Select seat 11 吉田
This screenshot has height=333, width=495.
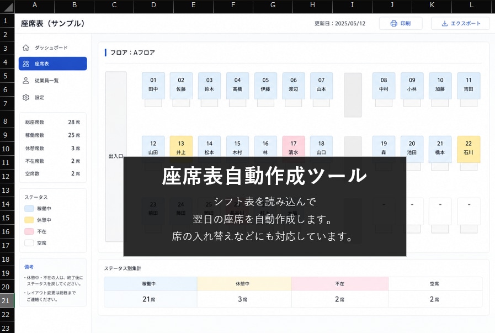(x=469, y=86)
